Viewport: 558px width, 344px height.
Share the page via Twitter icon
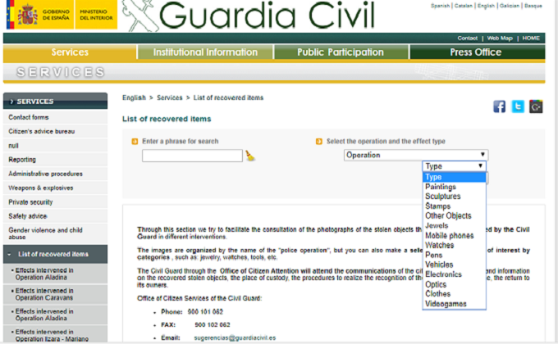point(518,106)
